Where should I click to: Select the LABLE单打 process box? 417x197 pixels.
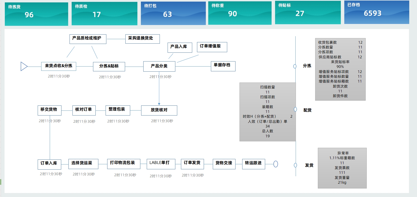point(161,164)
